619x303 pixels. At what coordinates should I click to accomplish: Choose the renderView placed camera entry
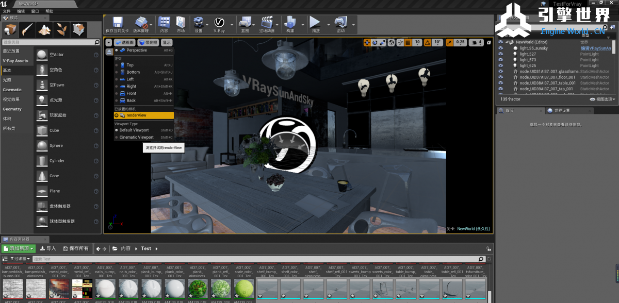click(144, 115)
